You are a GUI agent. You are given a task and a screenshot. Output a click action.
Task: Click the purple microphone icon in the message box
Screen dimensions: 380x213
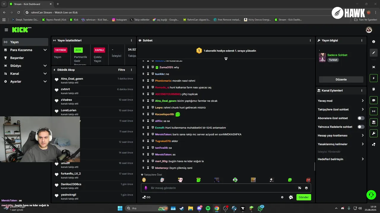click(146, 188)
